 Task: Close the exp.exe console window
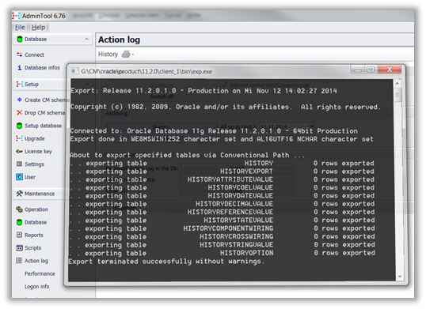pyautogui.click(x=390, y=70)
